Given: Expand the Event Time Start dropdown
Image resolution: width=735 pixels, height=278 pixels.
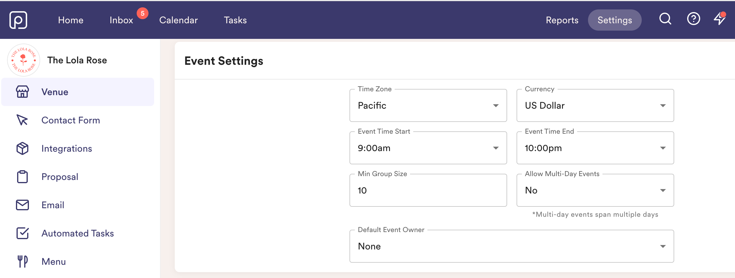Looking at the screenshot, I should [x=428, y=148].
